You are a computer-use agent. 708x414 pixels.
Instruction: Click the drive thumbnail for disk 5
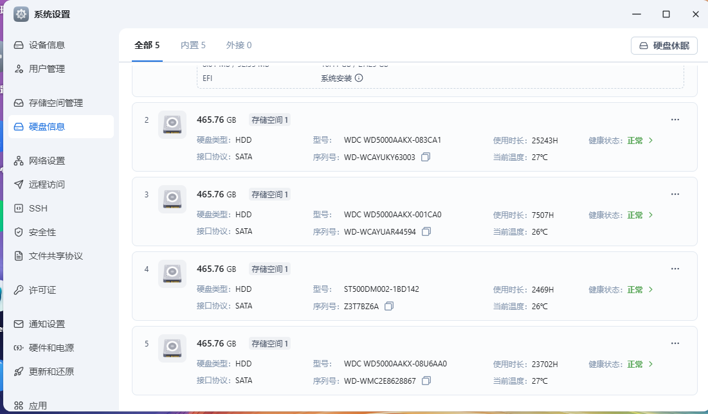[172, 348]
